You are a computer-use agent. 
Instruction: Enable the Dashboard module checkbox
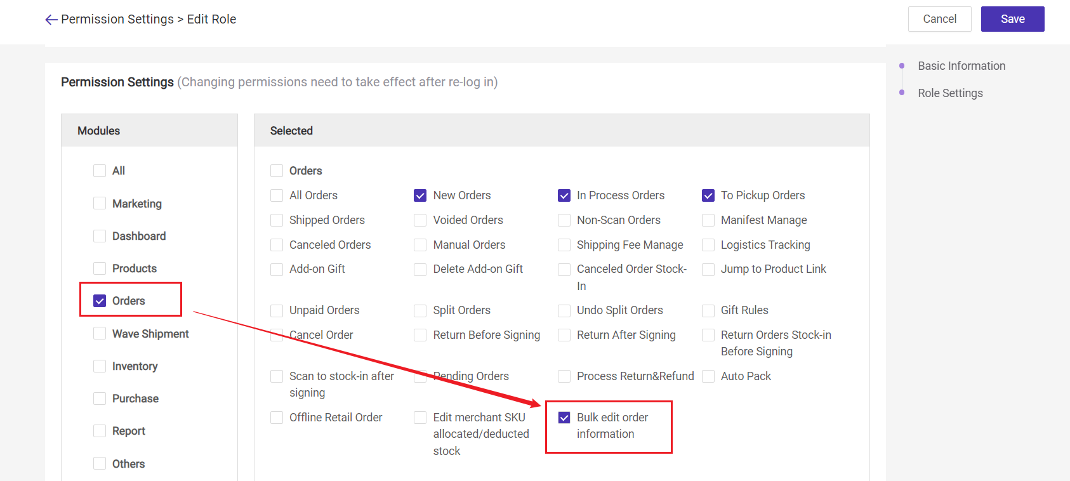(x=100, y=236)
